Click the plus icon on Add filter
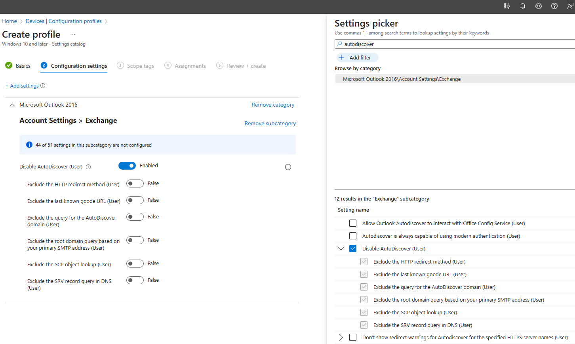The width and height of the screenshot is (575, 344). tap(341, 57)
